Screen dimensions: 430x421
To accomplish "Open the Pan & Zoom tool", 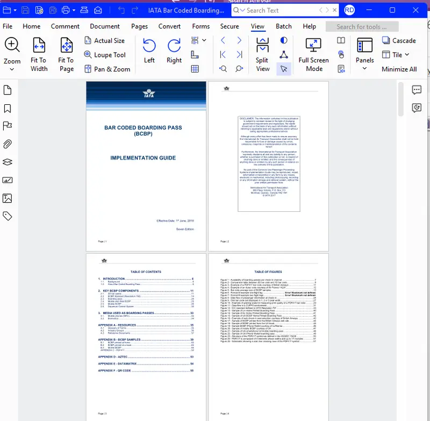I will 107,69.
